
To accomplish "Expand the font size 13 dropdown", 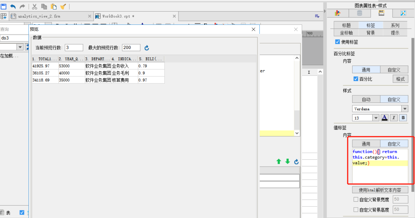I will (376, 118).
